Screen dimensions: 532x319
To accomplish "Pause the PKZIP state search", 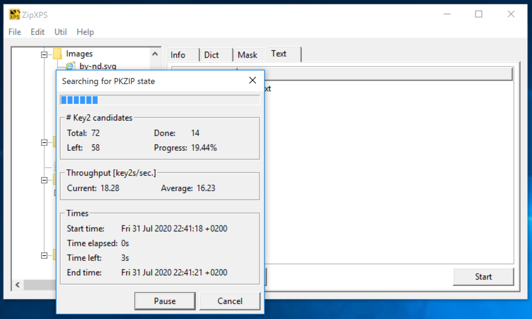I will click(165, 301).
